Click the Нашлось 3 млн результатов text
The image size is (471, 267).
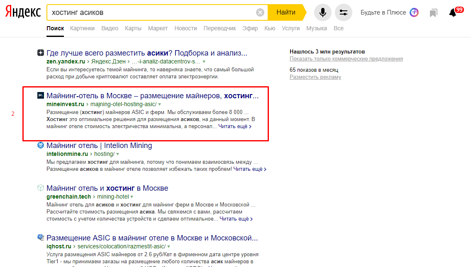point(327,51)
